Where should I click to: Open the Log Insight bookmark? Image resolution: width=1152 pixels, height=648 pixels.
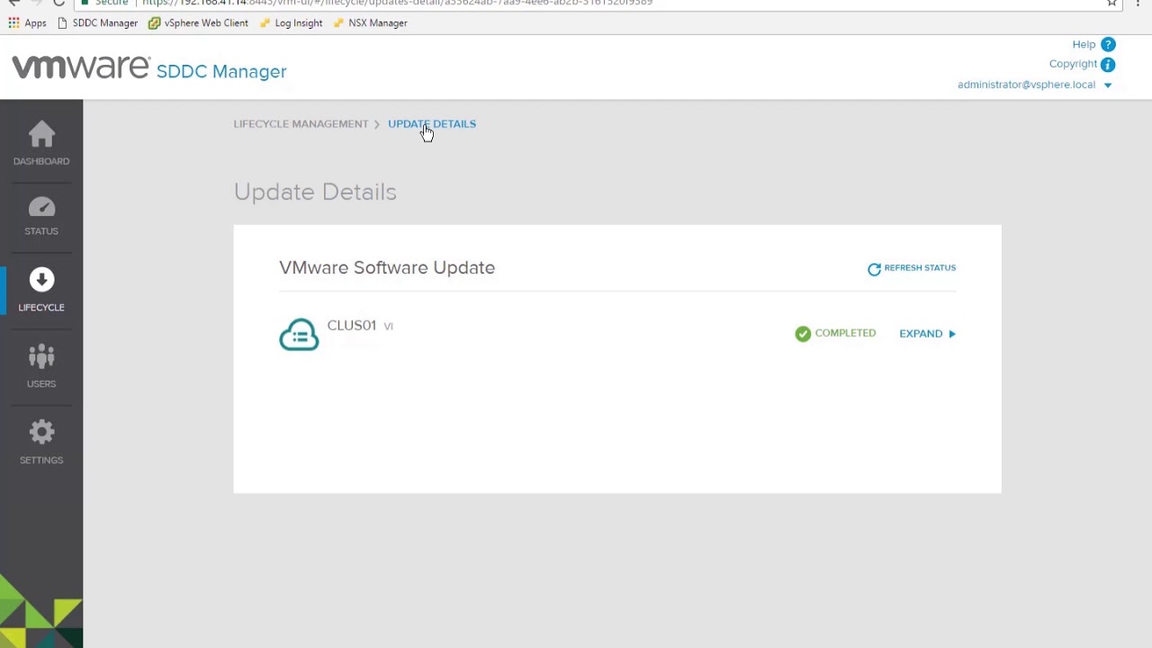pos(298,22)
